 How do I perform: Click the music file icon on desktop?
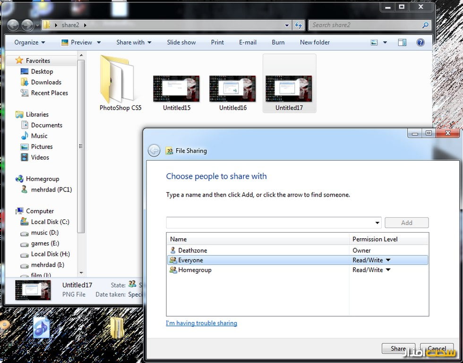pos(42,327)
